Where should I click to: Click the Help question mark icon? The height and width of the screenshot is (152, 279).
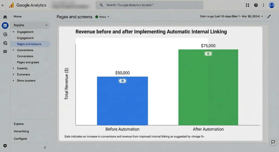click(x=256, y=5)
